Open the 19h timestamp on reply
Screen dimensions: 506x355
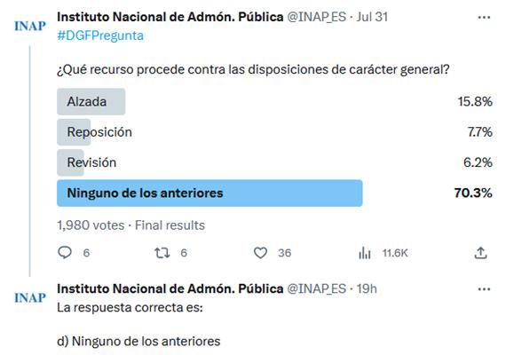tap(367, 288)
